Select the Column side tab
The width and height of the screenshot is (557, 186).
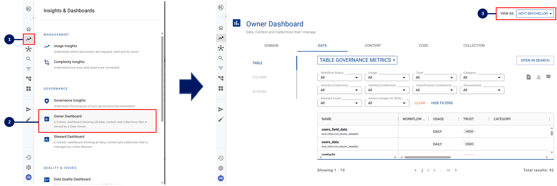pyautogui.click(x=259, y=77)
